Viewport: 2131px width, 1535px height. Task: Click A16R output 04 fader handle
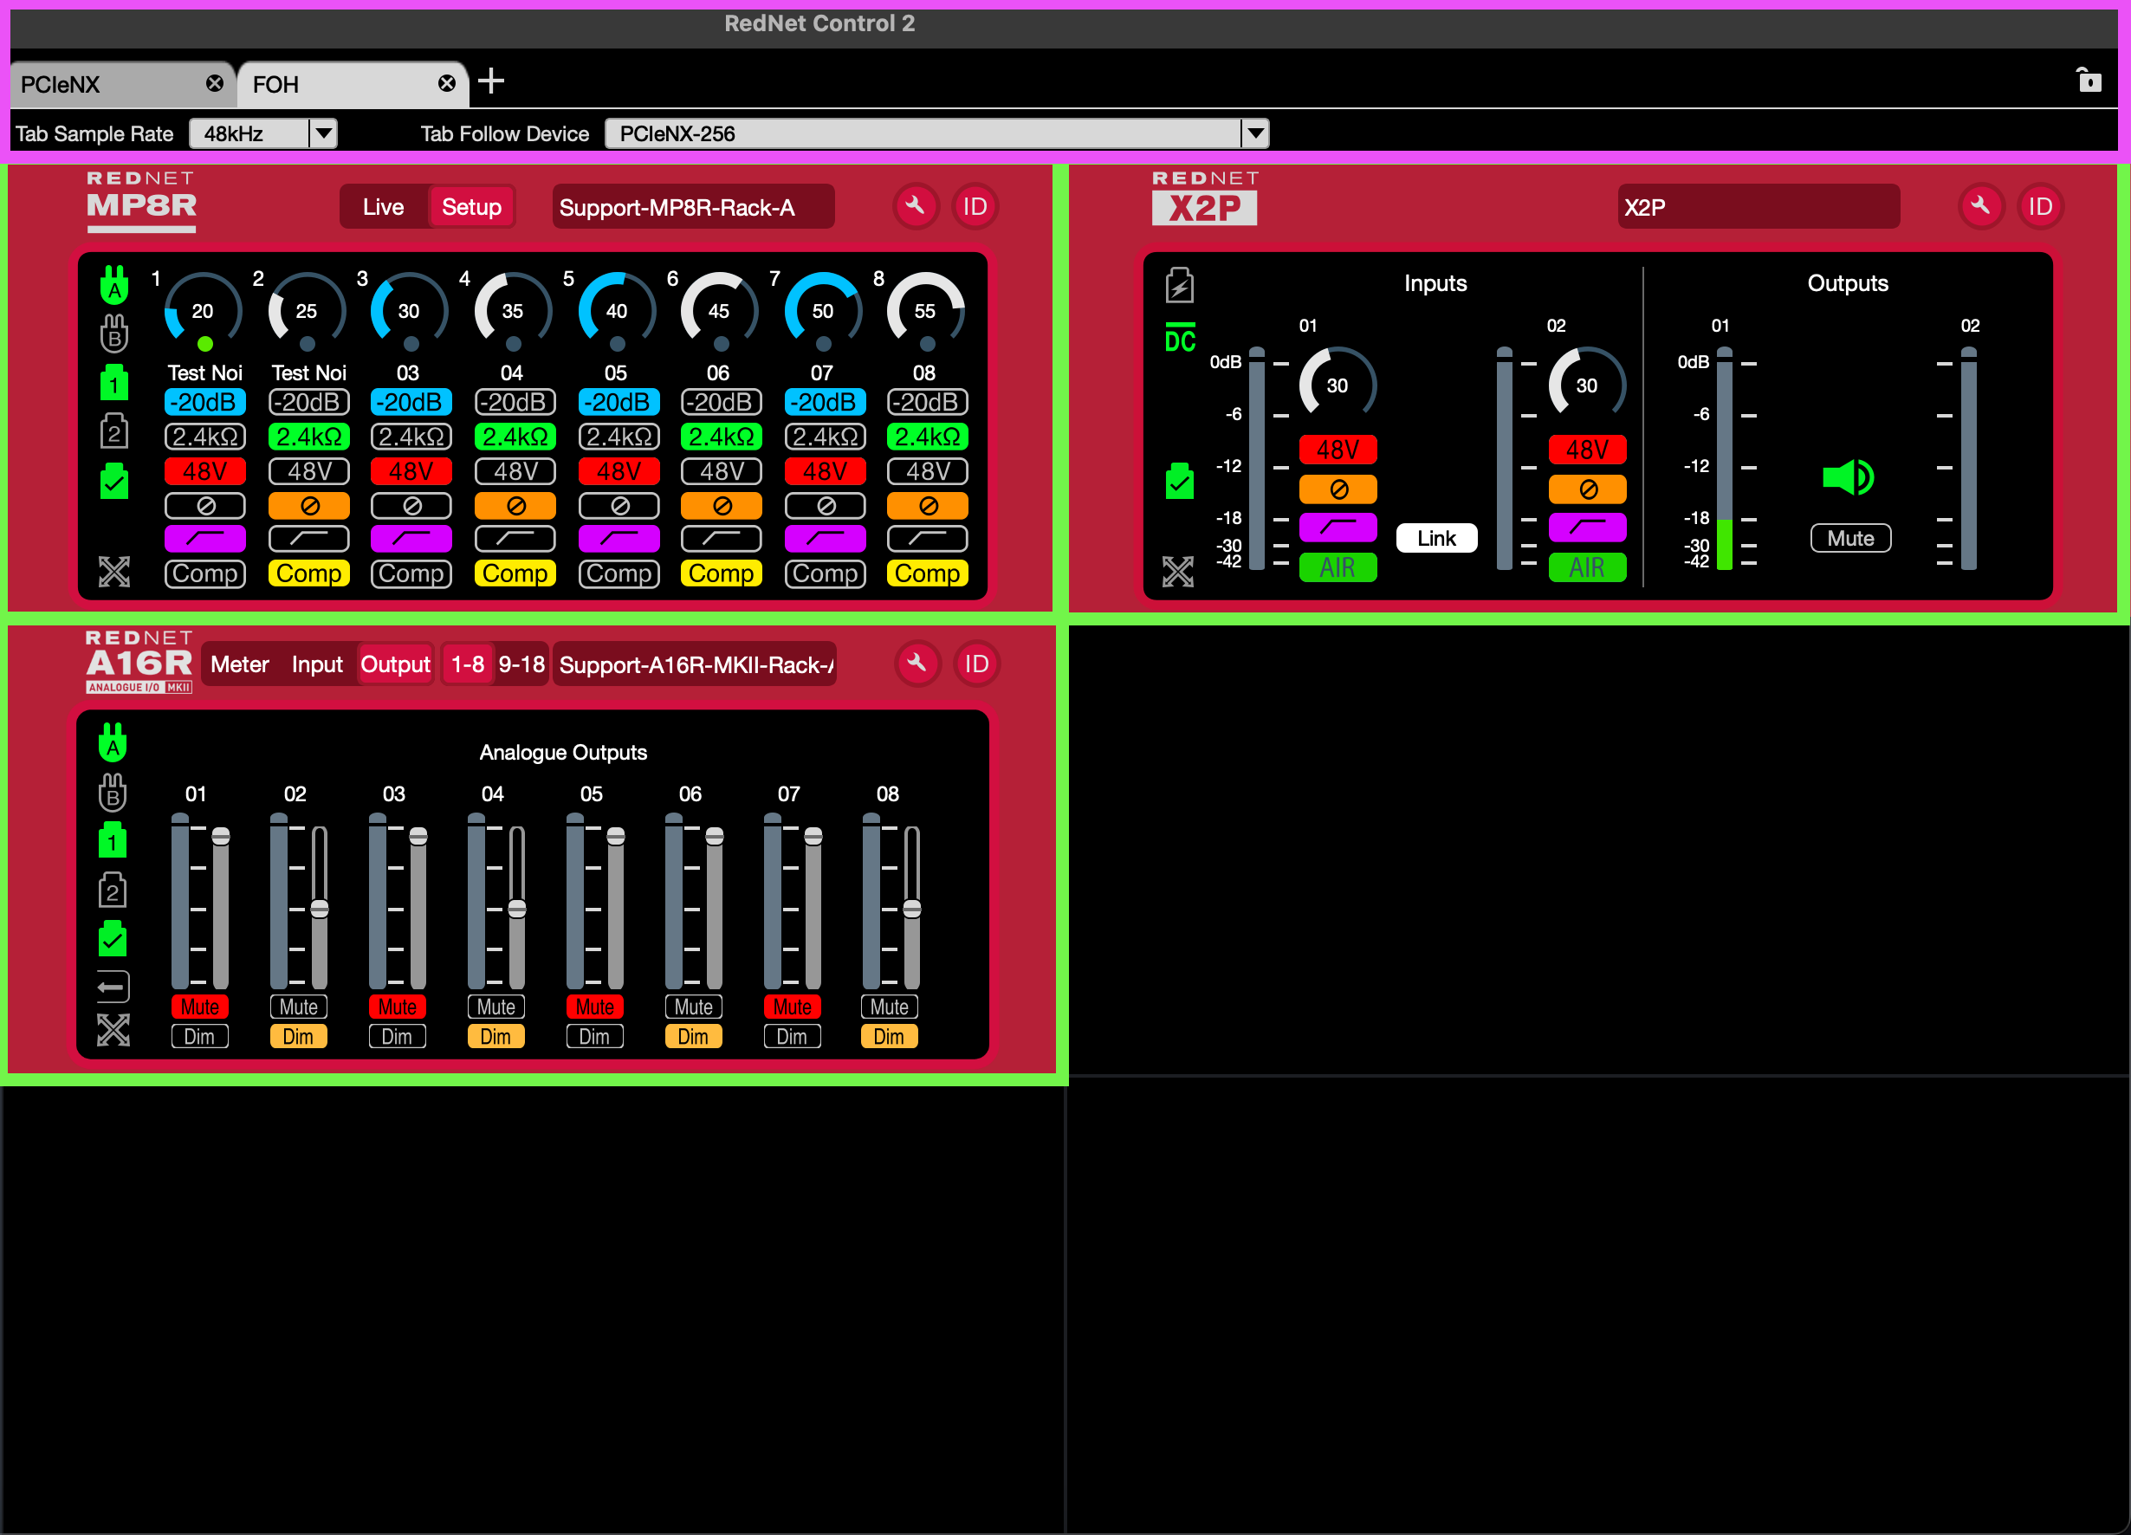click(517, 909)
